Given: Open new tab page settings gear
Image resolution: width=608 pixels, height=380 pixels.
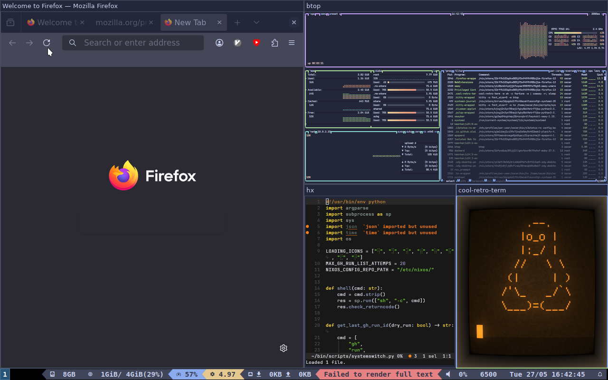Looking at the screenshot, I should (x=284, y=348).
